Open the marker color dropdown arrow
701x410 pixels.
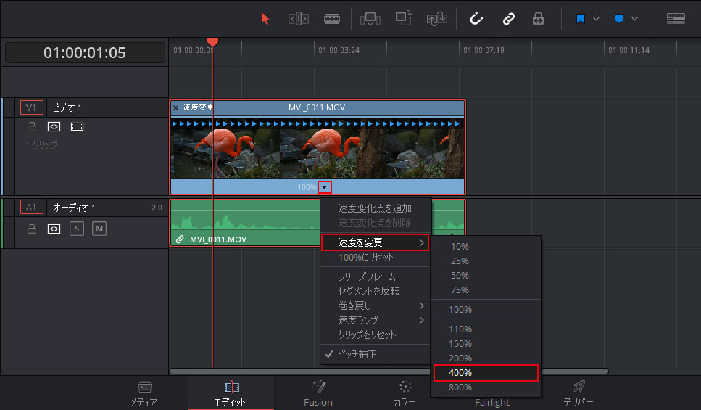pos(634,19)
